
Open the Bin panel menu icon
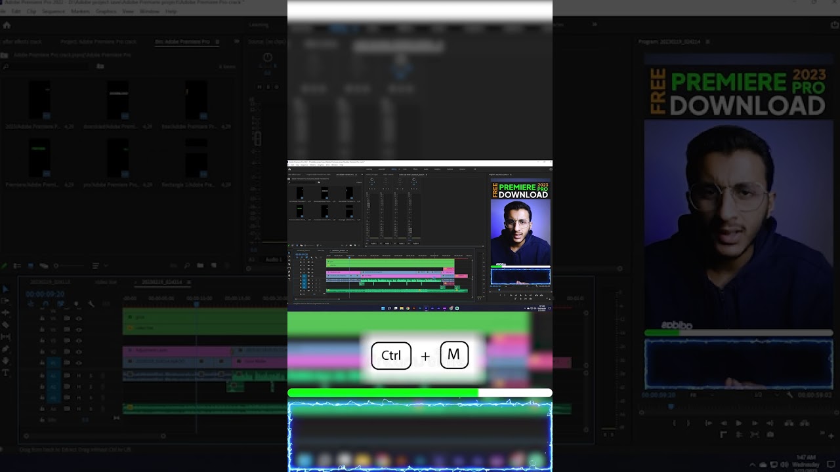click(x=217, y=41)
